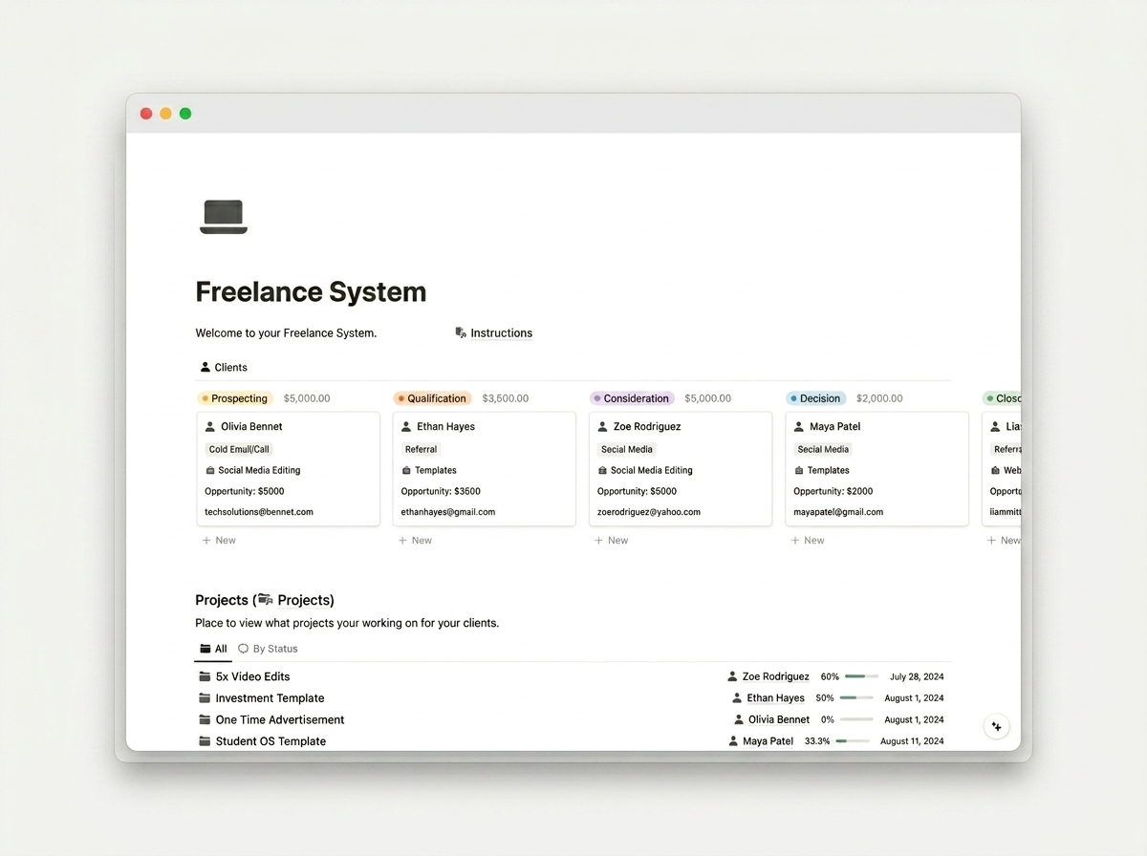1147x856 pixels.
Task: Add New card under Decision column
Action: pos(808,540)
